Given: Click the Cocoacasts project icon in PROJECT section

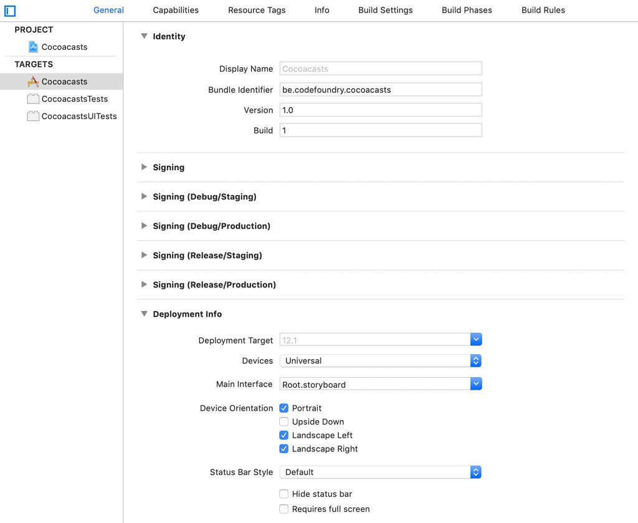Looking at the screenshot, I should pos(34,47).
